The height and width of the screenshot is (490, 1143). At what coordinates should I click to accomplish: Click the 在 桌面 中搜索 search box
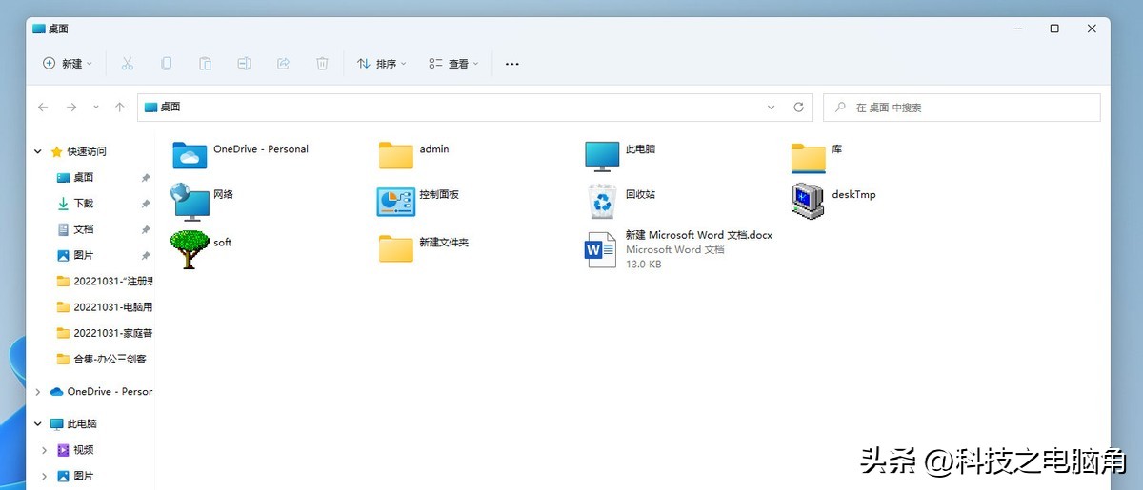(x=962, y=108)
